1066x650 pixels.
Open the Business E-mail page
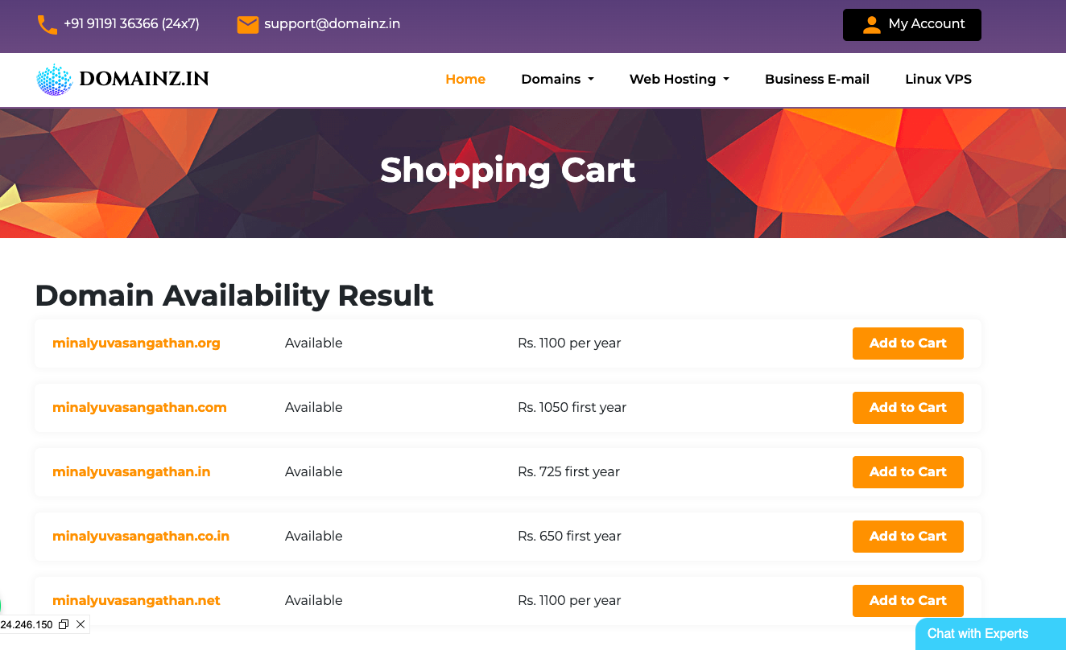816,80
